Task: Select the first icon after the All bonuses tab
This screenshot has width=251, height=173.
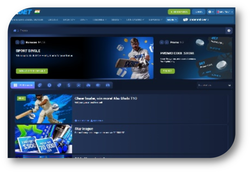Action: click(40, 85)
